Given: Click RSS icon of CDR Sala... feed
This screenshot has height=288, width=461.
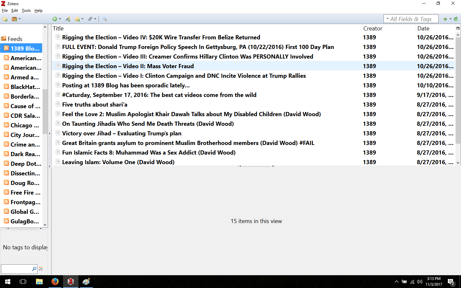Looking at the screenshot, I should pyautogui.click(x=6, y=116).
